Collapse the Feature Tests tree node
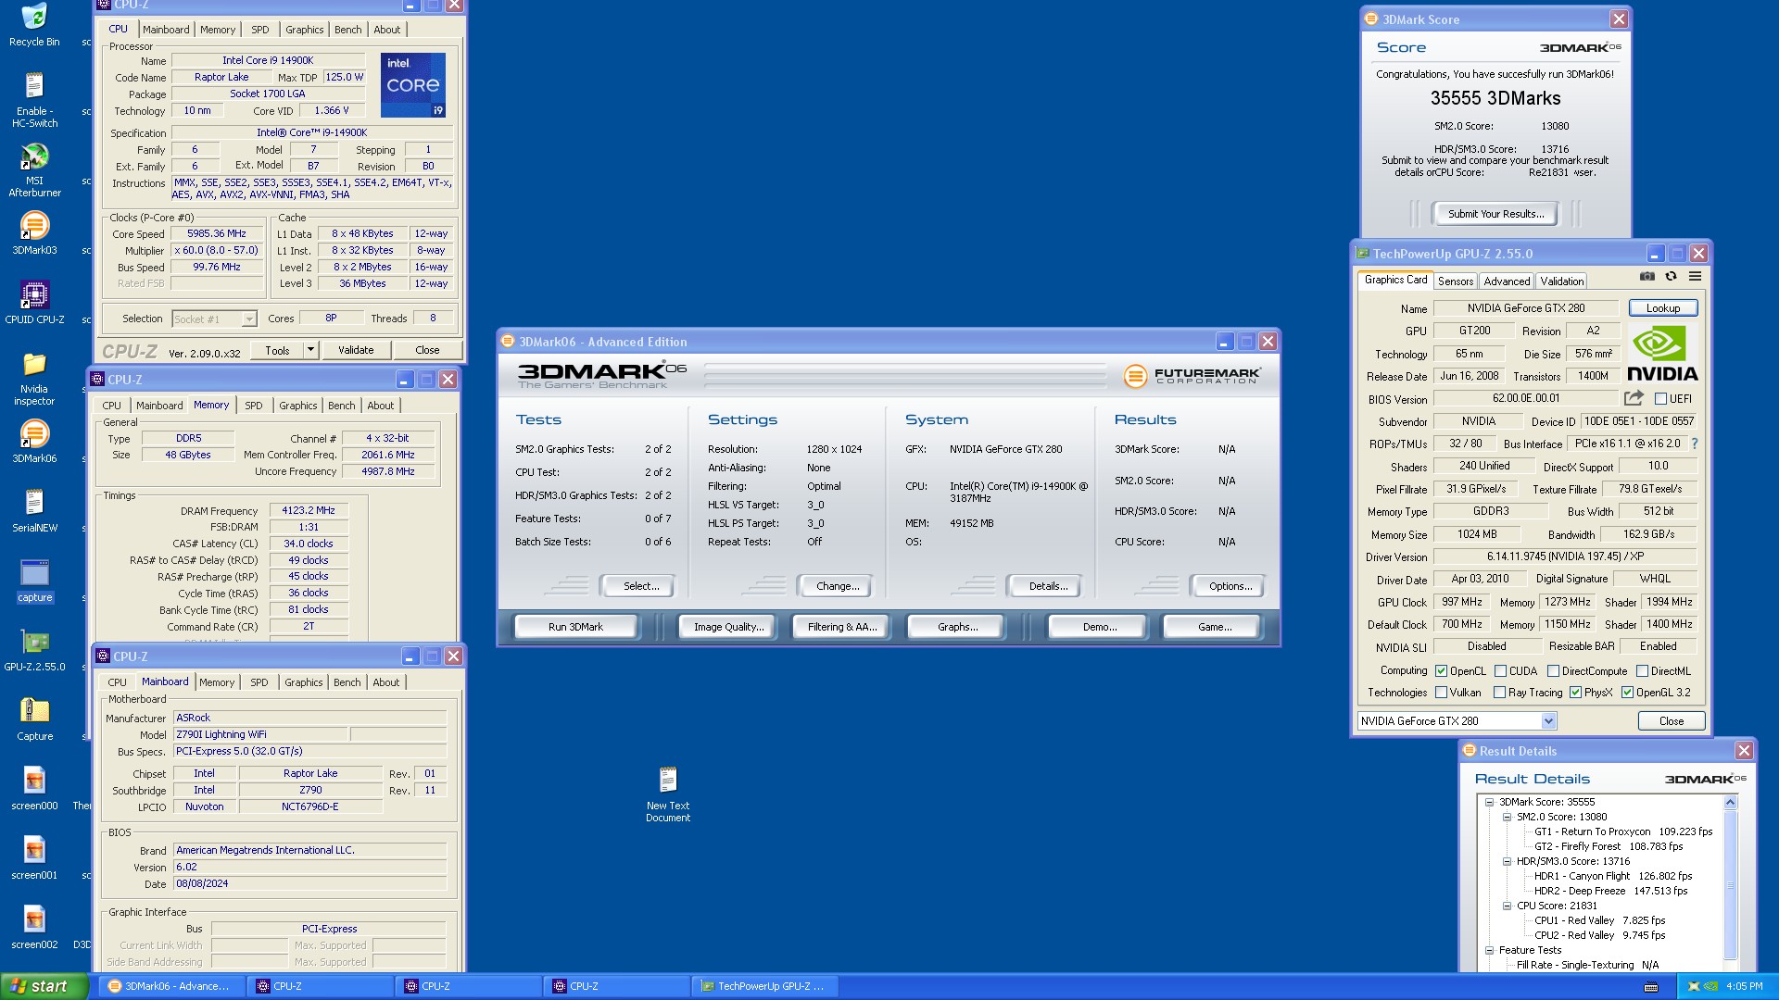Image resolution: width=1779 pixels, height=1000 pixels. click(1489, 950)
